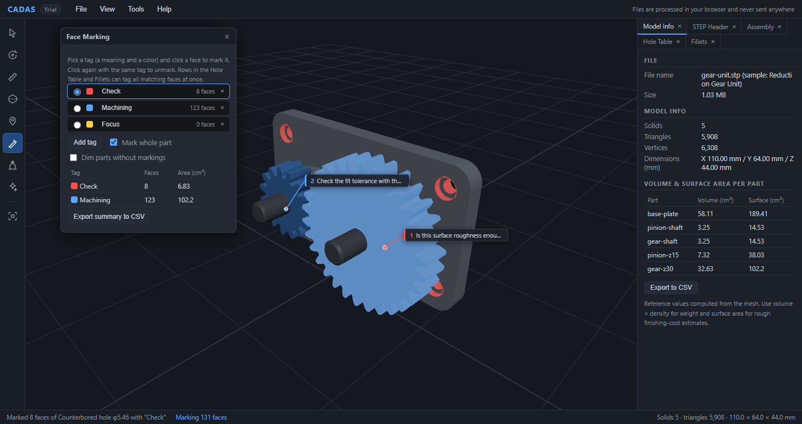The height and width of the screenshot is (424, 802).
Task: Click the '0 faces' count on Focus tag
Action: pos(206,124)
